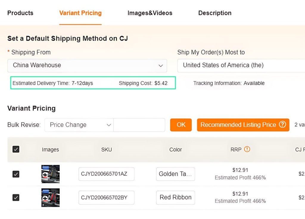Uncheck the CJYD200665701AZ variant checkbox

coord(16,174)
